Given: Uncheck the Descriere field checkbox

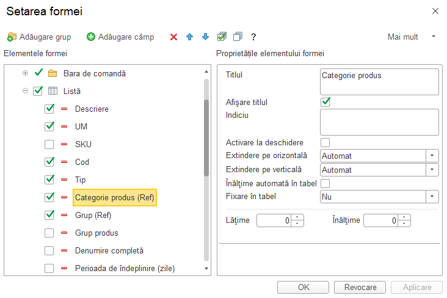Looking at the screenshot, I should 49,109.
